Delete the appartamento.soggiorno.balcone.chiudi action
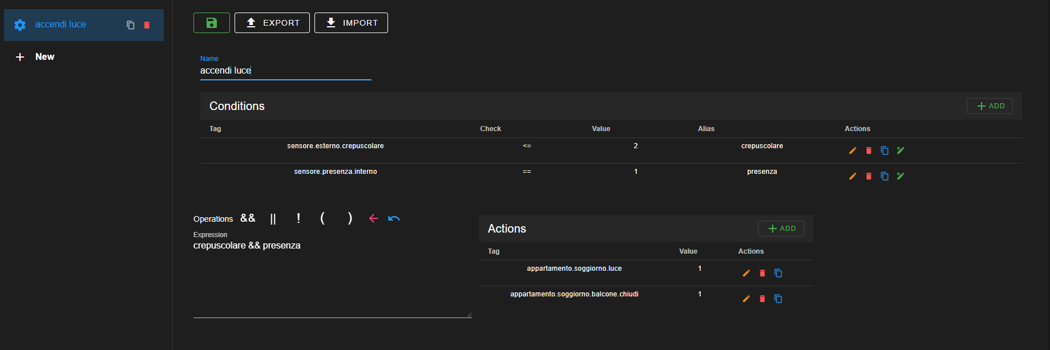This screenshot has height=350, width=1050. click(x=762, y=299)
